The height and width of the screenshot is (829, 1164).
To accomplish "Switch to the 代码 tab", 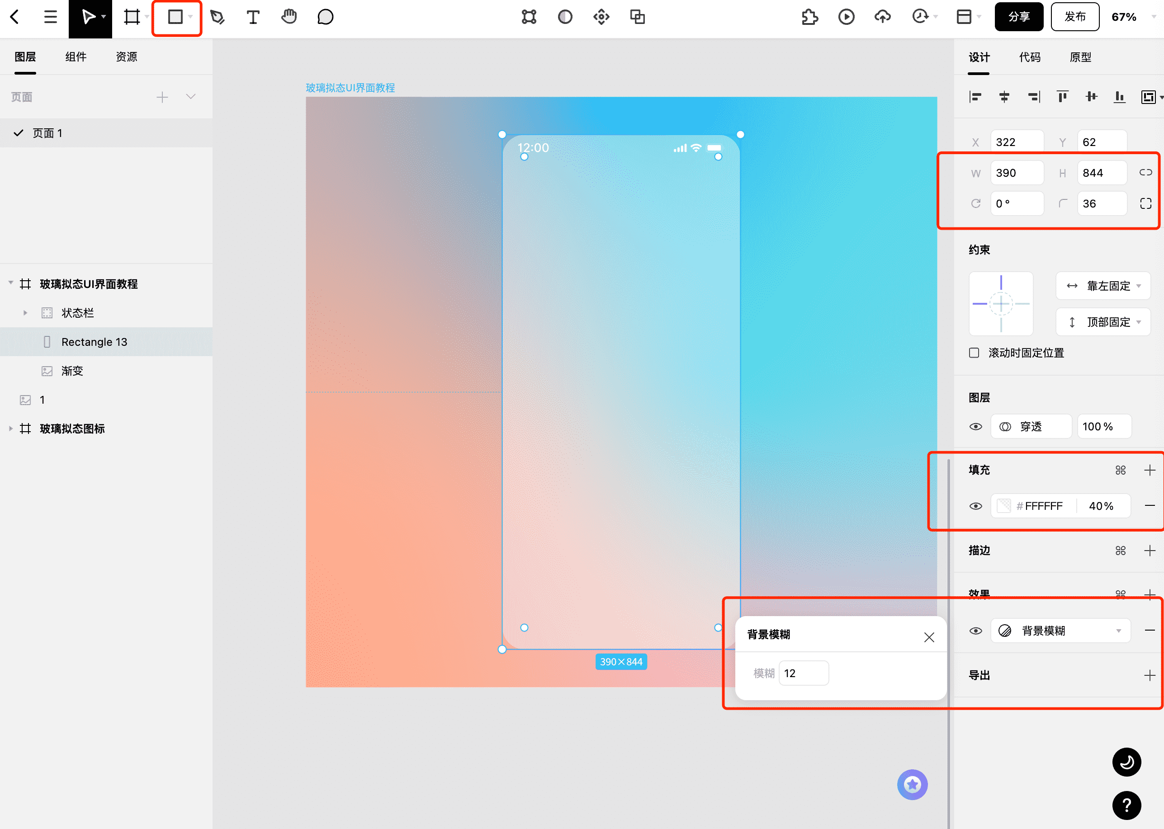I will coord(1029,57).
